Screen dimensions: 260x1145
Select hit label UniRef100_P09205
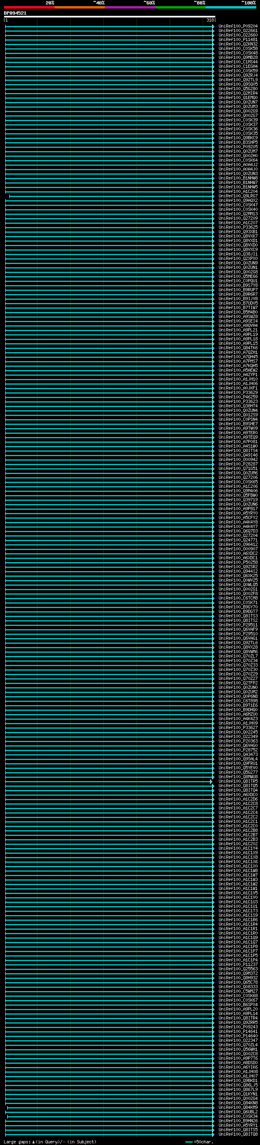coord(238,147)
